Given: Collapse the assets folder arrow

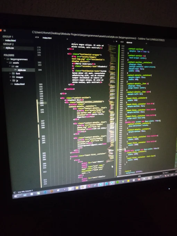Looking at the screenshot, I should click(7, 62).
